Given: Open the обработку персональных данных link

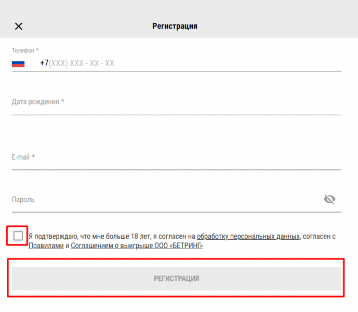Looking at the screenshot, I should coord(248,237).
